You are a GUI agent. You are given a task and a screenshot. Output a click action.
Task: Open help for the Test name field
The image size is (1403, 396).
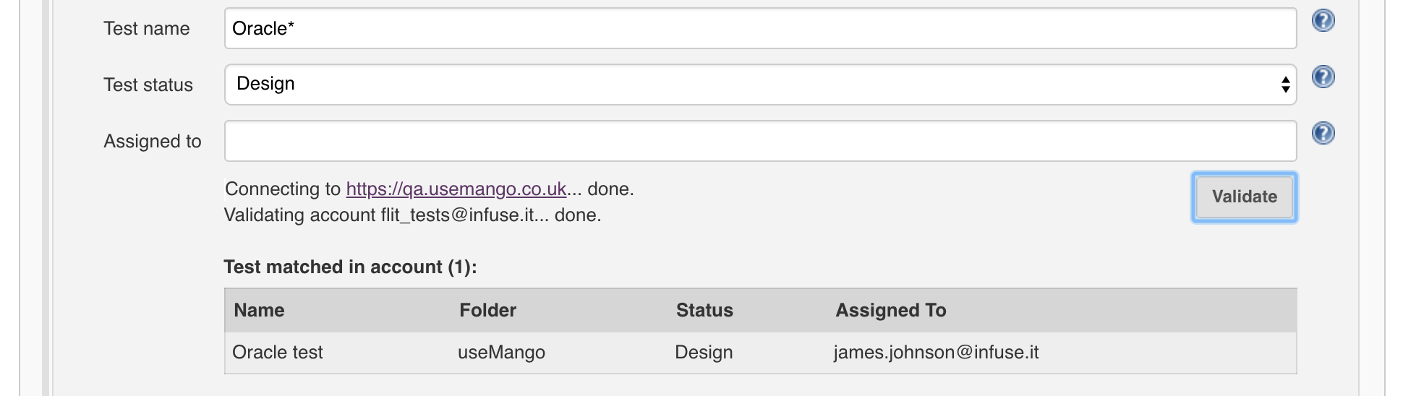1323,20
